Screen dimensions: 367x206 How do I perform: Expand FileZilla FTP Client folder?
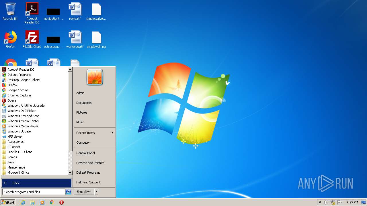pyautogui.click(x=34, y=152)
